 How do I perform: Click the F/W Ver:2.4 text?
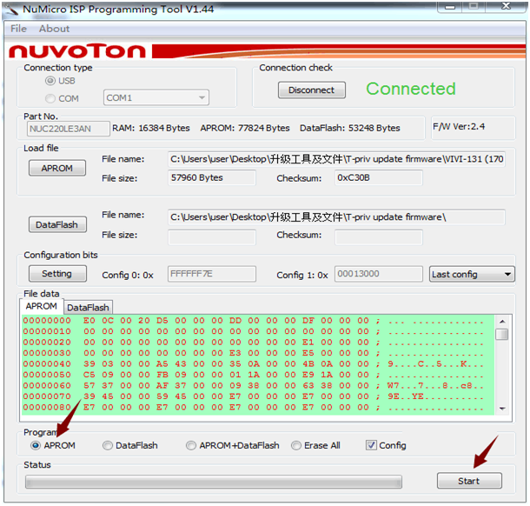point(459,127)
